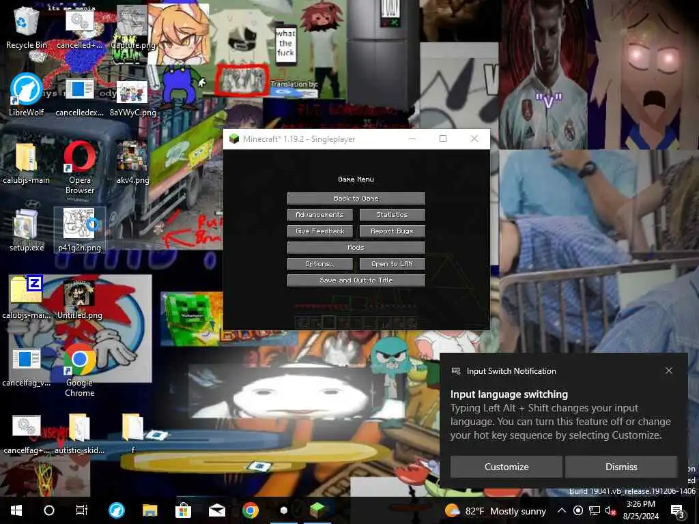Dismiss the input language notification
Image resolution: width=699 pixels, height=524 pixels.
[621, 467]
